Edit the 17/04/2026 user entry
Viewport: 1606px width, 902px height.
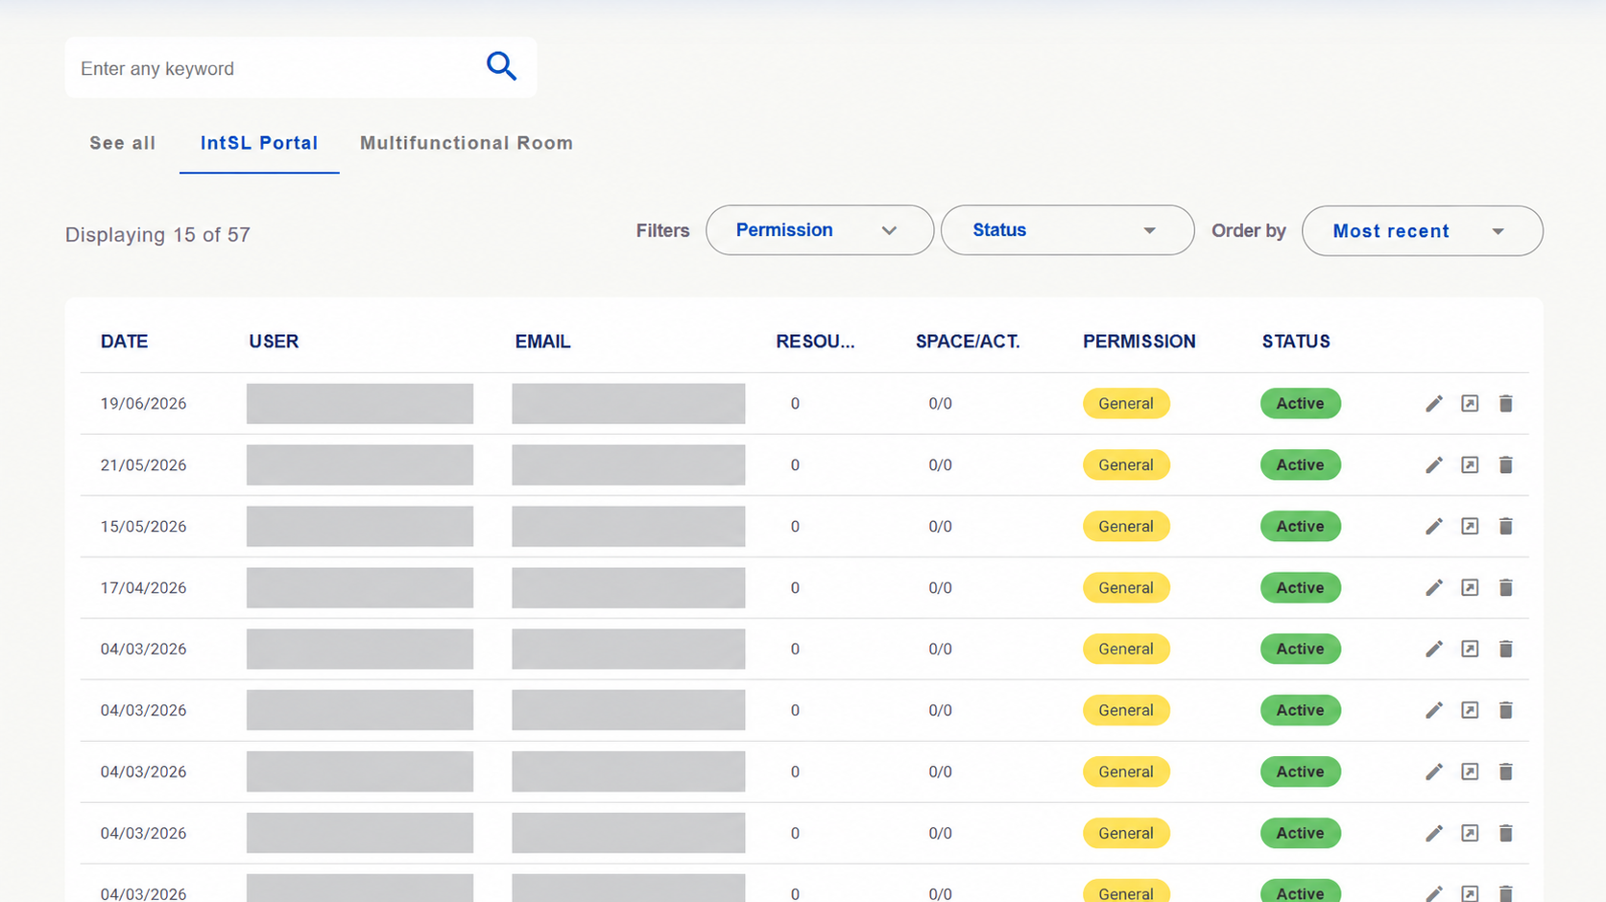1434,588
